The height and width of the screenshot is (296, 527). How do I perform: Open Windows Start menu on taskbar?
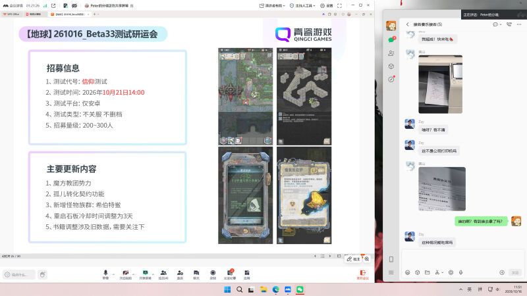227,289
